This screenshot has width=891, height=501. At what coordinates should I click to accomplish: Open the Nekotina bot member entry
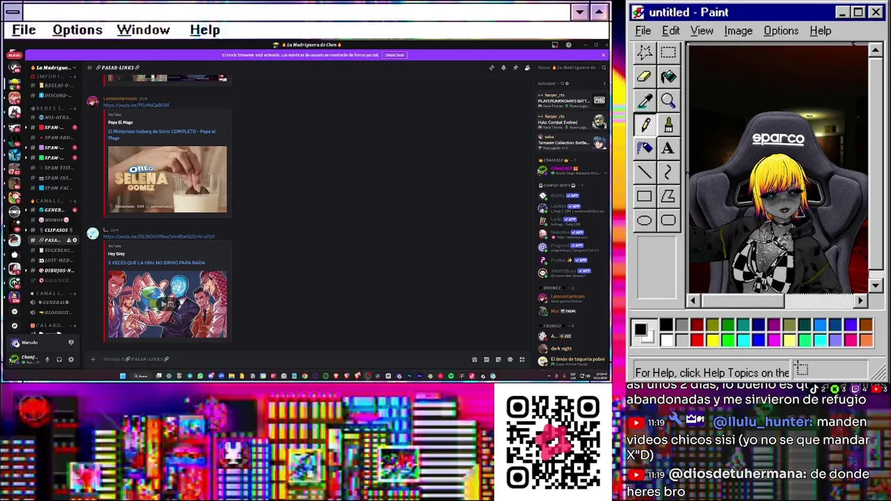coord(571,234)
